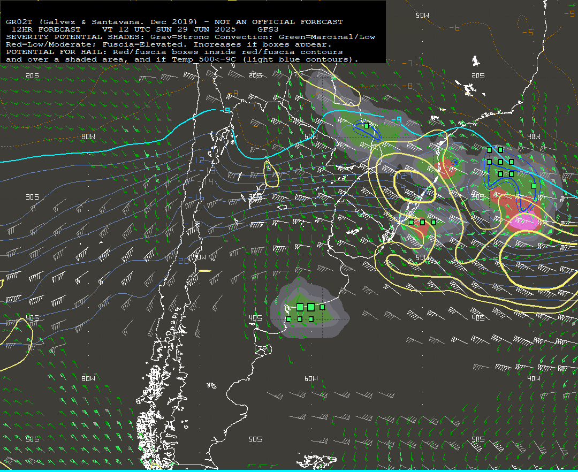Click the lower '40W' longitude label

pos(534,378)
